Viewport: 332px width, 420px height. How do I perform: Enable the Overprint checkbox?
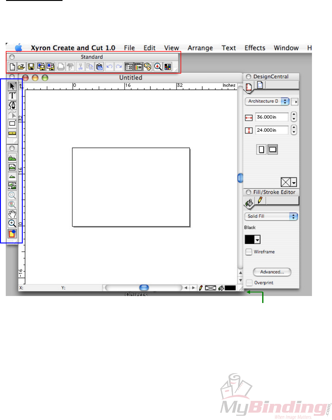click(249, 283)
